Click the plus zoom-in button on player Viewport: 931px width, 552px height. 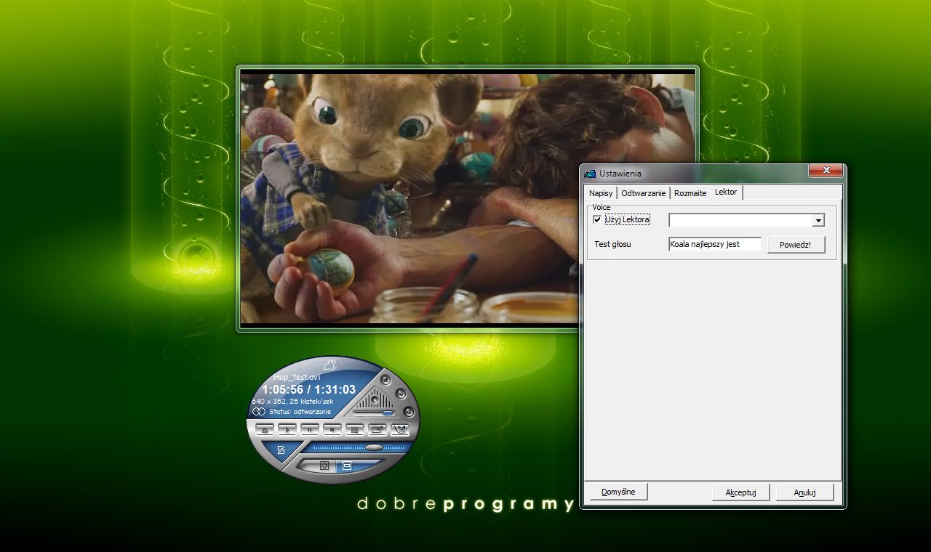(x=324, y=466)
